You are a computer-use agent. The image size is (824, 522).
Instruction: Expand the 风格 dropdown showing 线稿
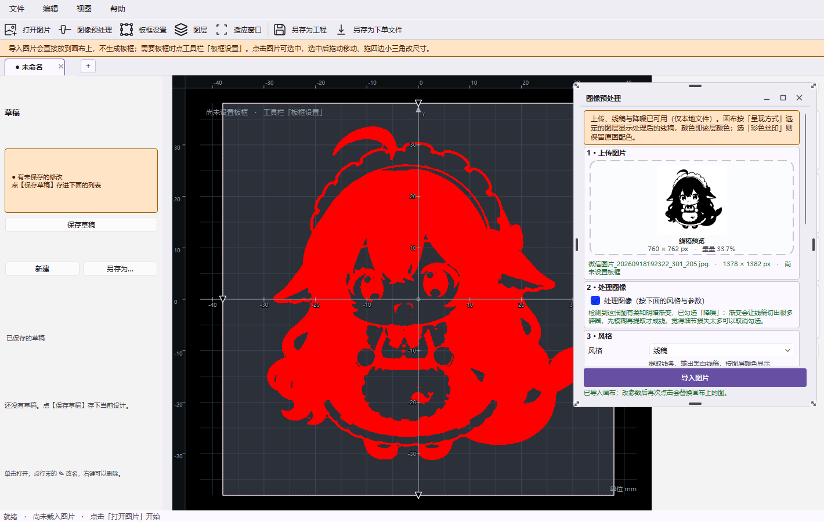point(721,350)
